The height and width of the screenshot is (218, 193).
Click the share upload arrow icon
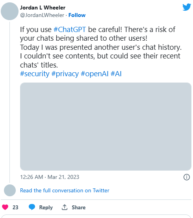pos(65,207)
